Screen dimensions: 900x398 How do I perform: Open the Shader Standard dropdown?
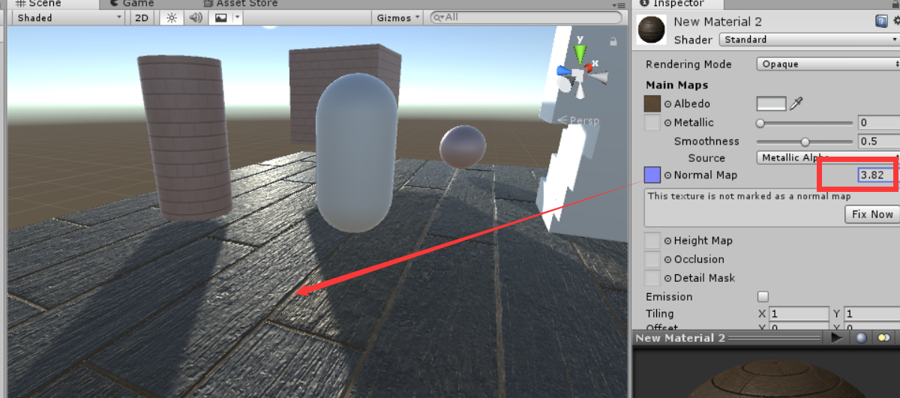coord(809,40)
